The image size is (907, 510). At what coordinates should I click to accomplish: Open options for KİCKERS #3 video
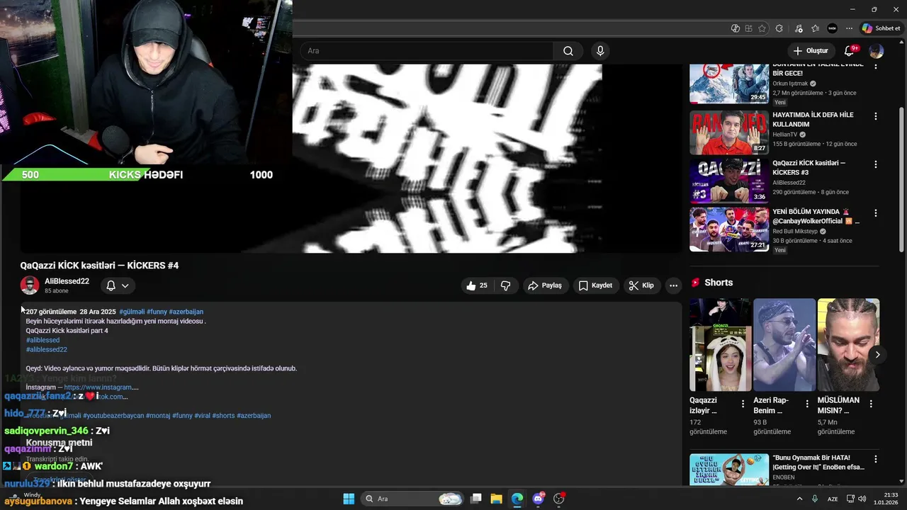[x=875, y=164]
